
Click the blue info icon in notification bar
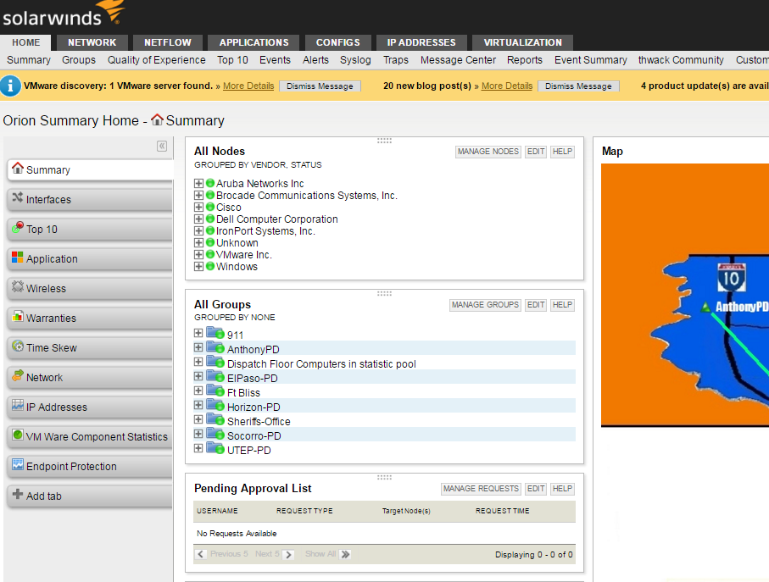coord(10,86)
